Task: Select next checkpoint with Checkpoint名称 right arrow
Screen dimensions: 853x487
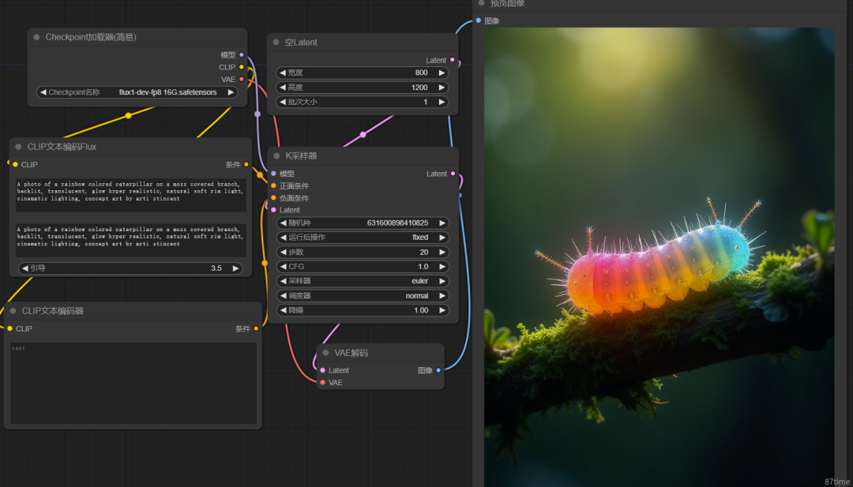Action: pyautogui.click(x=231, y=92)
